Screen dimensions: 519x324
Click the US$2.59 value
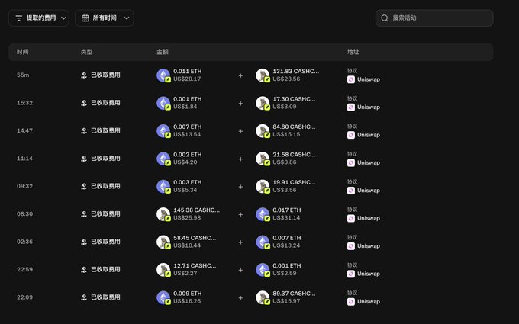[285, 274]
